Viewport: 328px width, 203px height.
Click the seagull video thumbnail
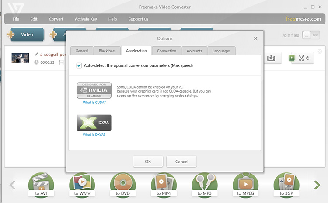[20, 58]
